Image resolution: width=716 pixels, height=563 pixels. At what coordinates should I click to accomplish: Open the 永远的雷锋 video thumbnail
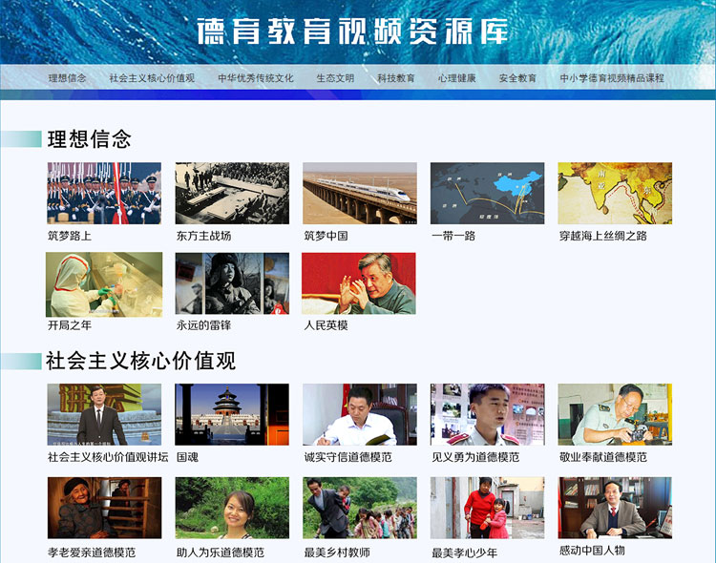point(232,284)
